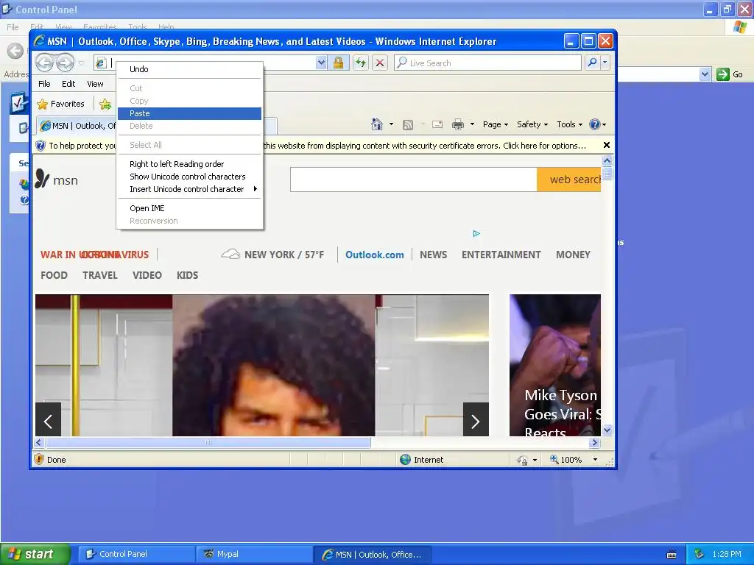Image resolution: width=754 pixels, height=565 pixels.
Task: Expand the Home button dropdown arrow
Action: (391, 124)
